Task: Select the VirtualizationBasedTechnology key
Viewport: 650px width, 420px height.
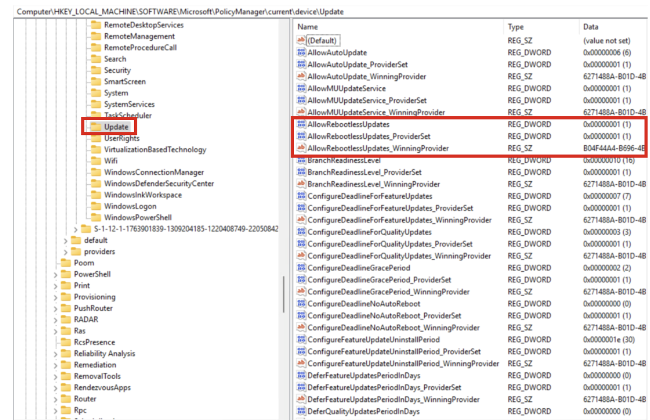Action: (155, 149)
